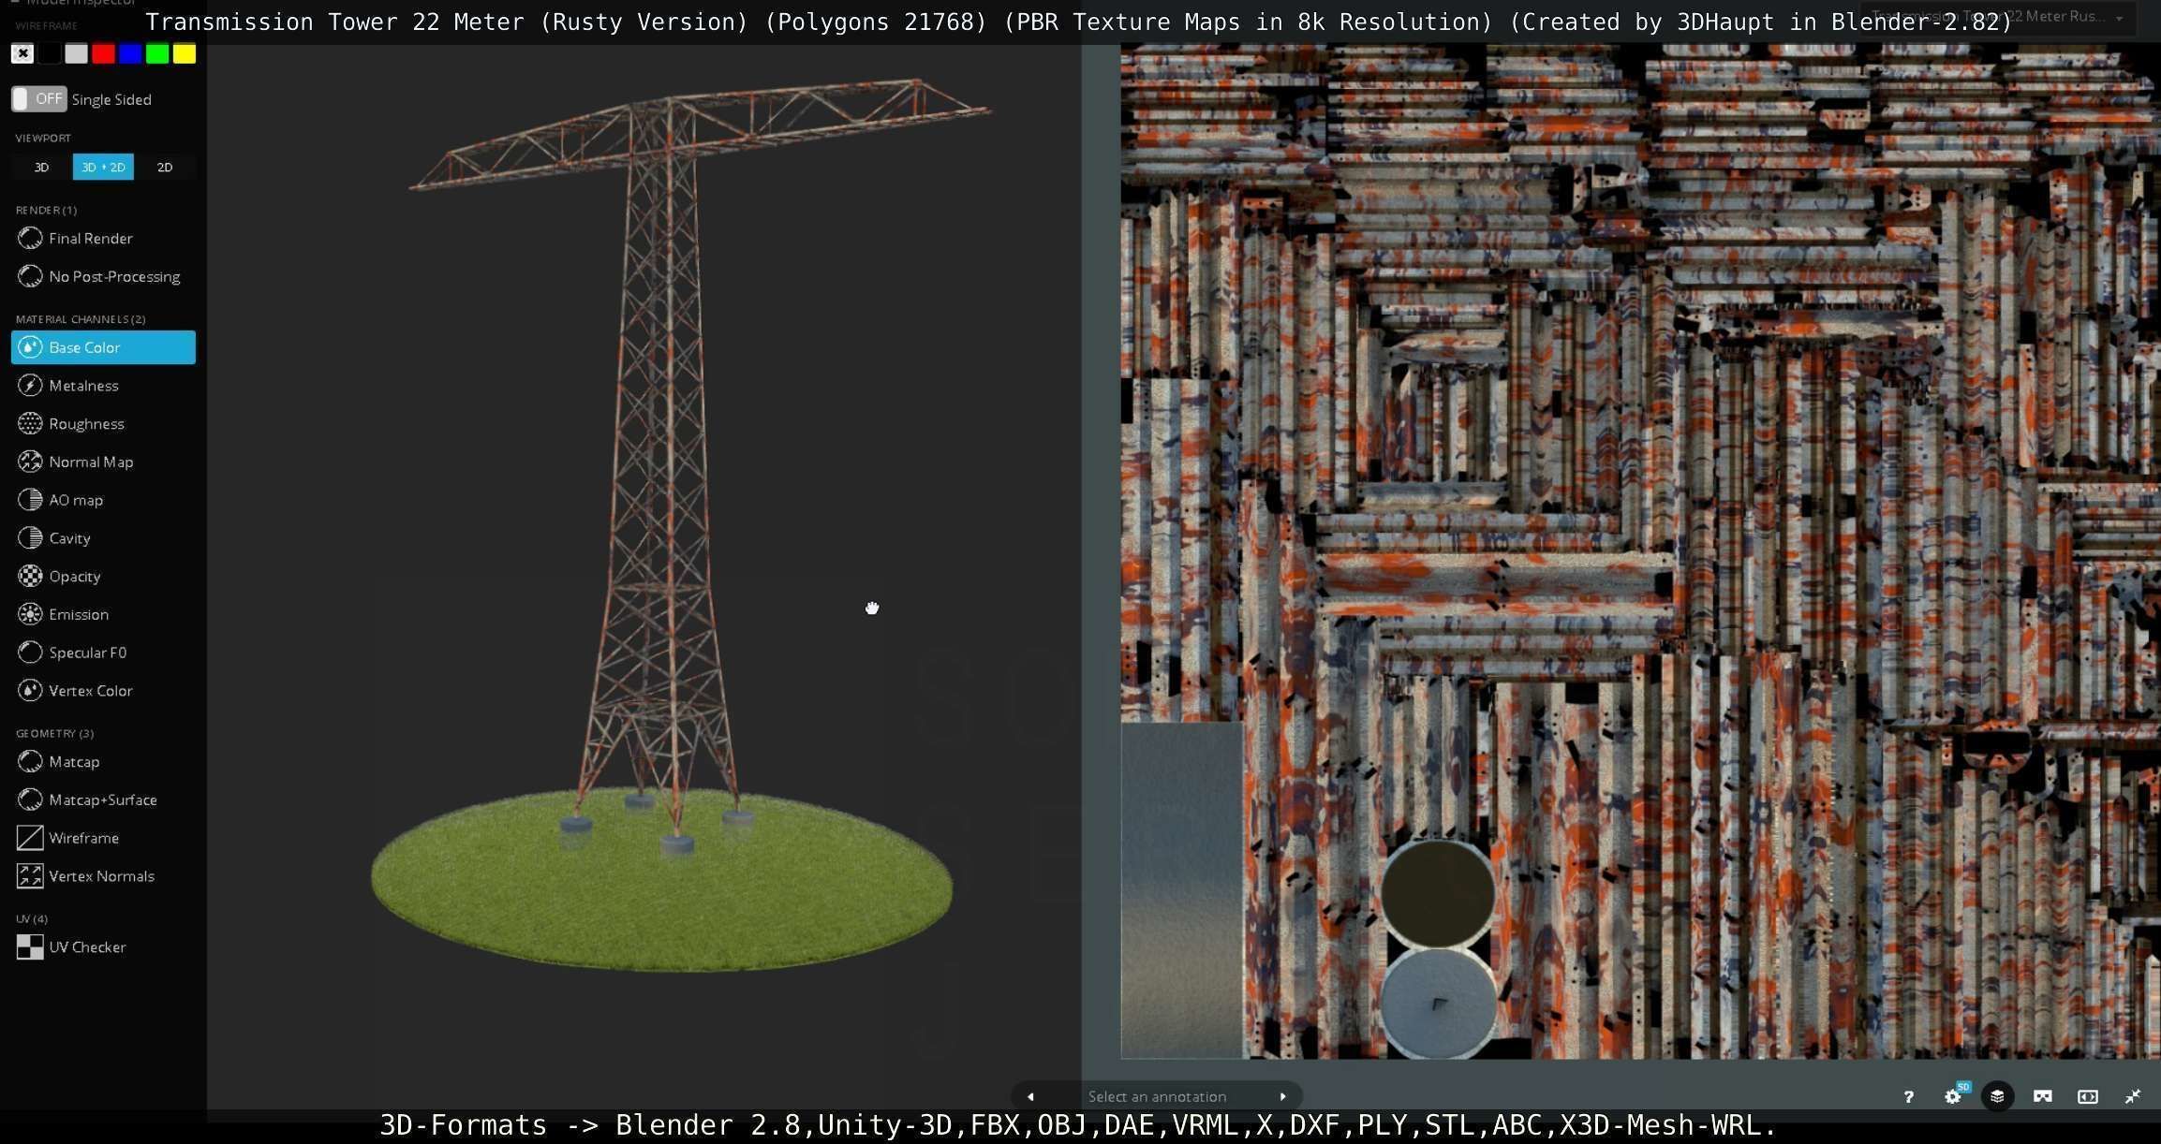Show the Emission channel
The width and height of the screenshot is (2161, 1144).
click(x=103, y=615)
